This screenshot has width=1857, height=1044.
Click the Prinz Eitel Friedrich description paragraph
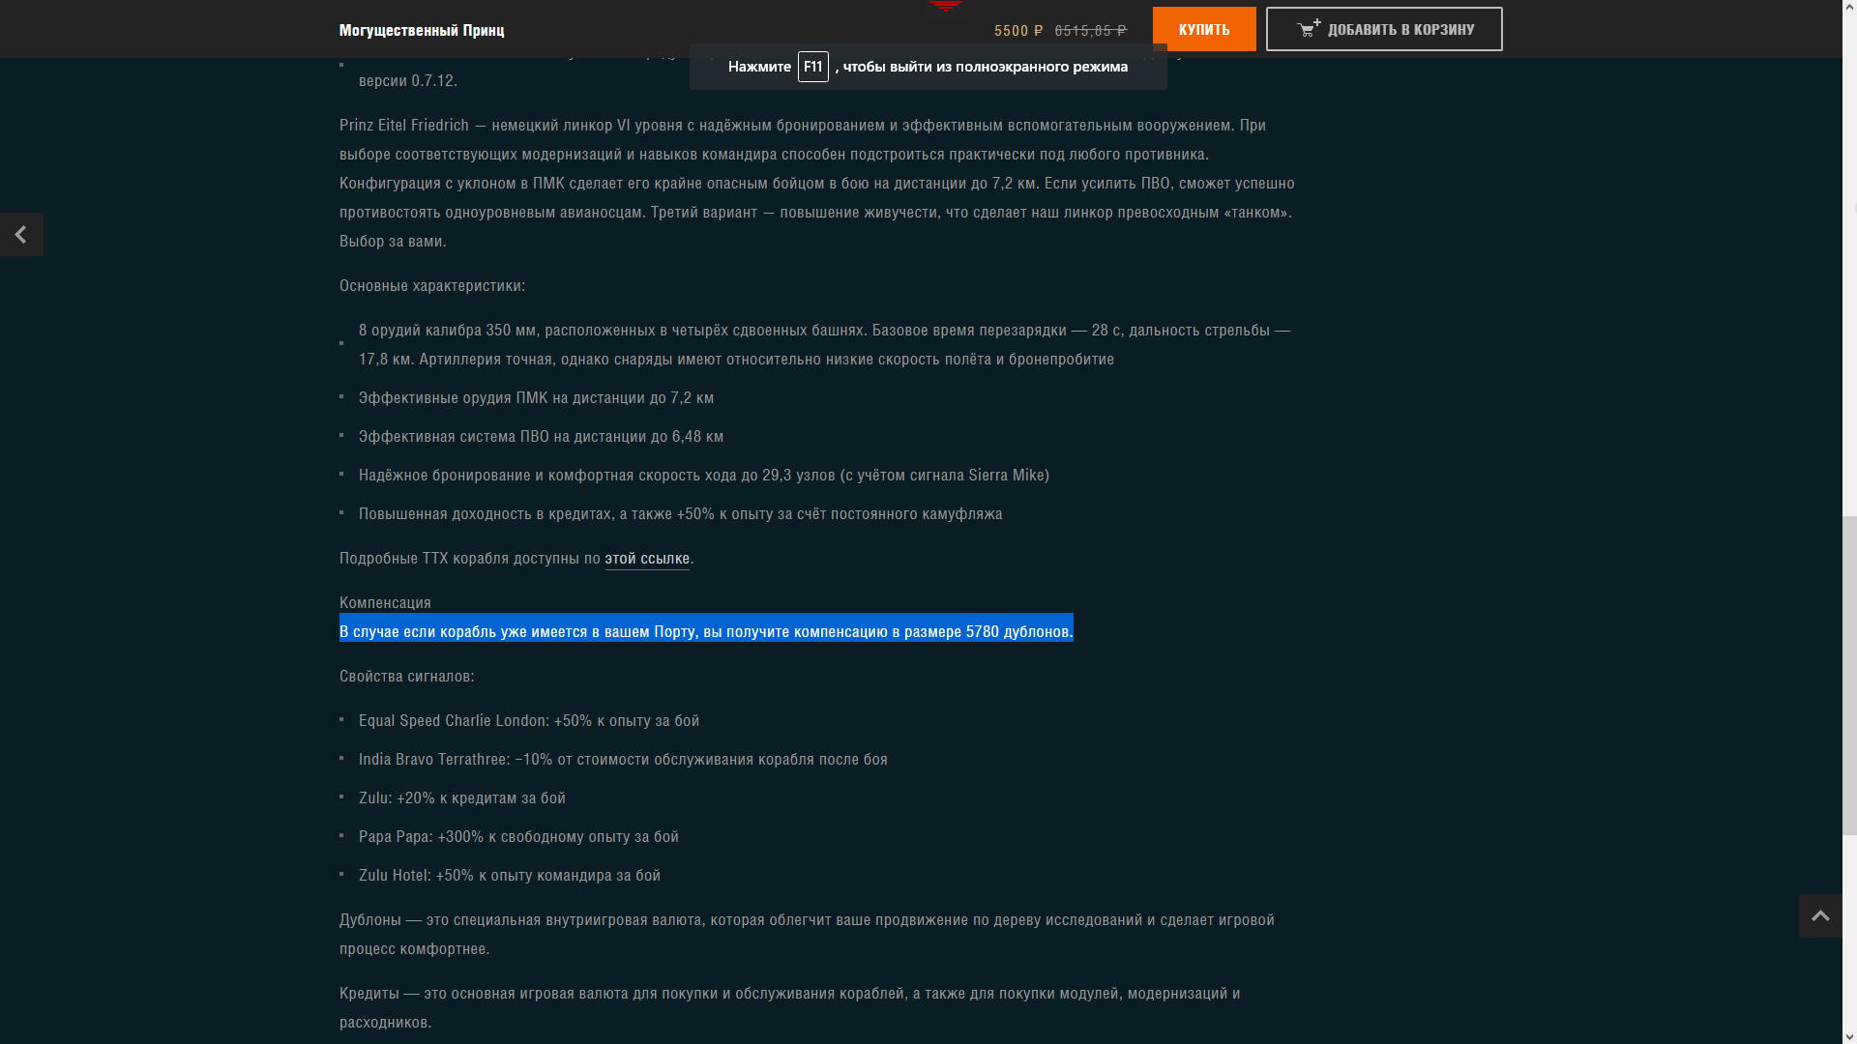pos(817,183)
